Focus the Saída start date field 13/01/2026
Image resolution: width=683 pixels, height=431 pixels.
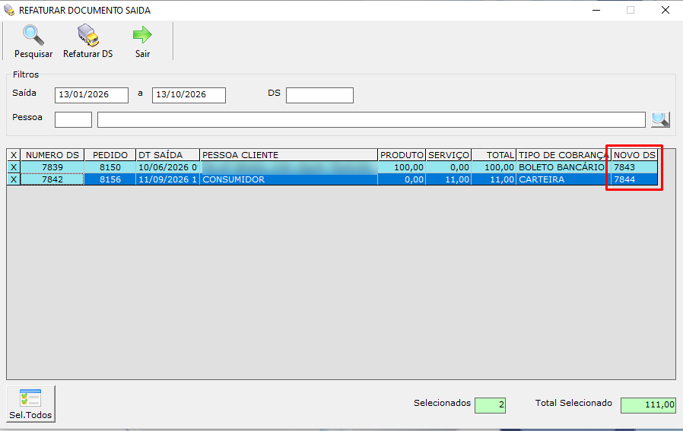click(x=91, y=95)
